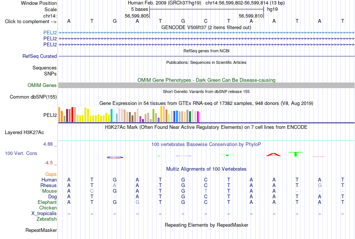Click the red A PhyloP logo glyph

[274, 155]
